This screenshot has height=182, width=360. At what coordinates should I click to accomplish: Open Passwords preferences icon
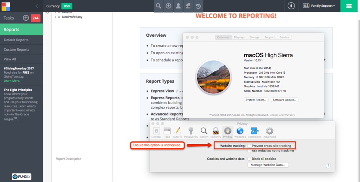point(191,133)
